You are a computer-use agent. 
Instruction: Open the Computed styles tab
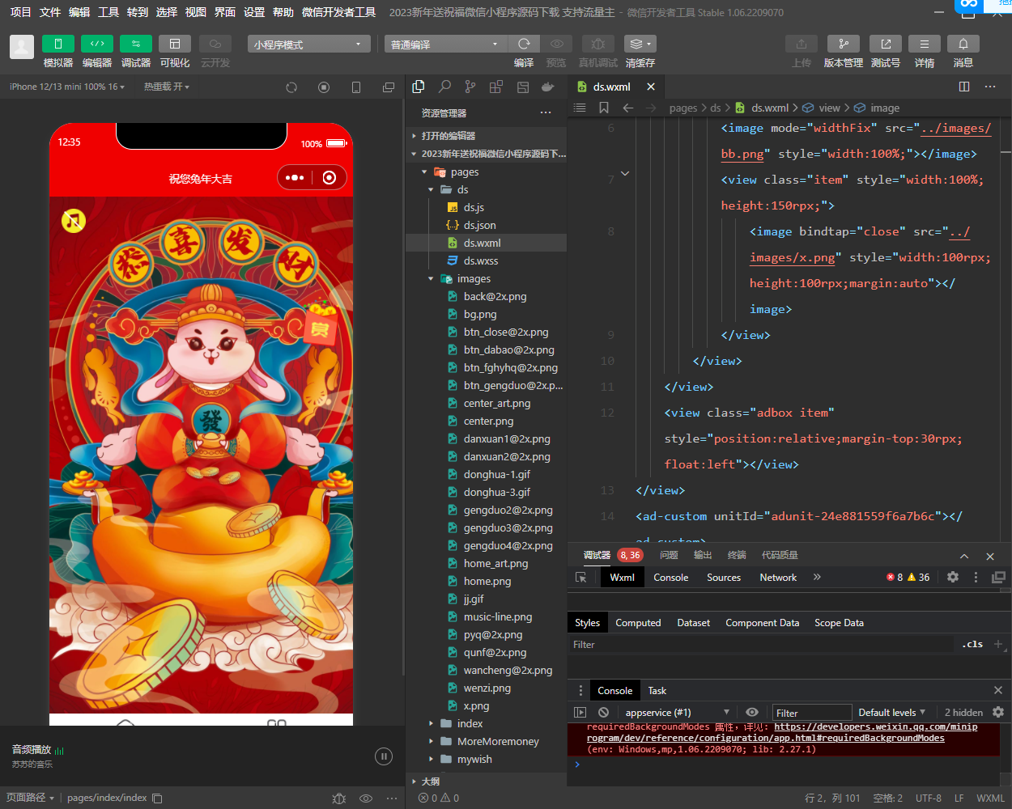[x=638, y=623]
